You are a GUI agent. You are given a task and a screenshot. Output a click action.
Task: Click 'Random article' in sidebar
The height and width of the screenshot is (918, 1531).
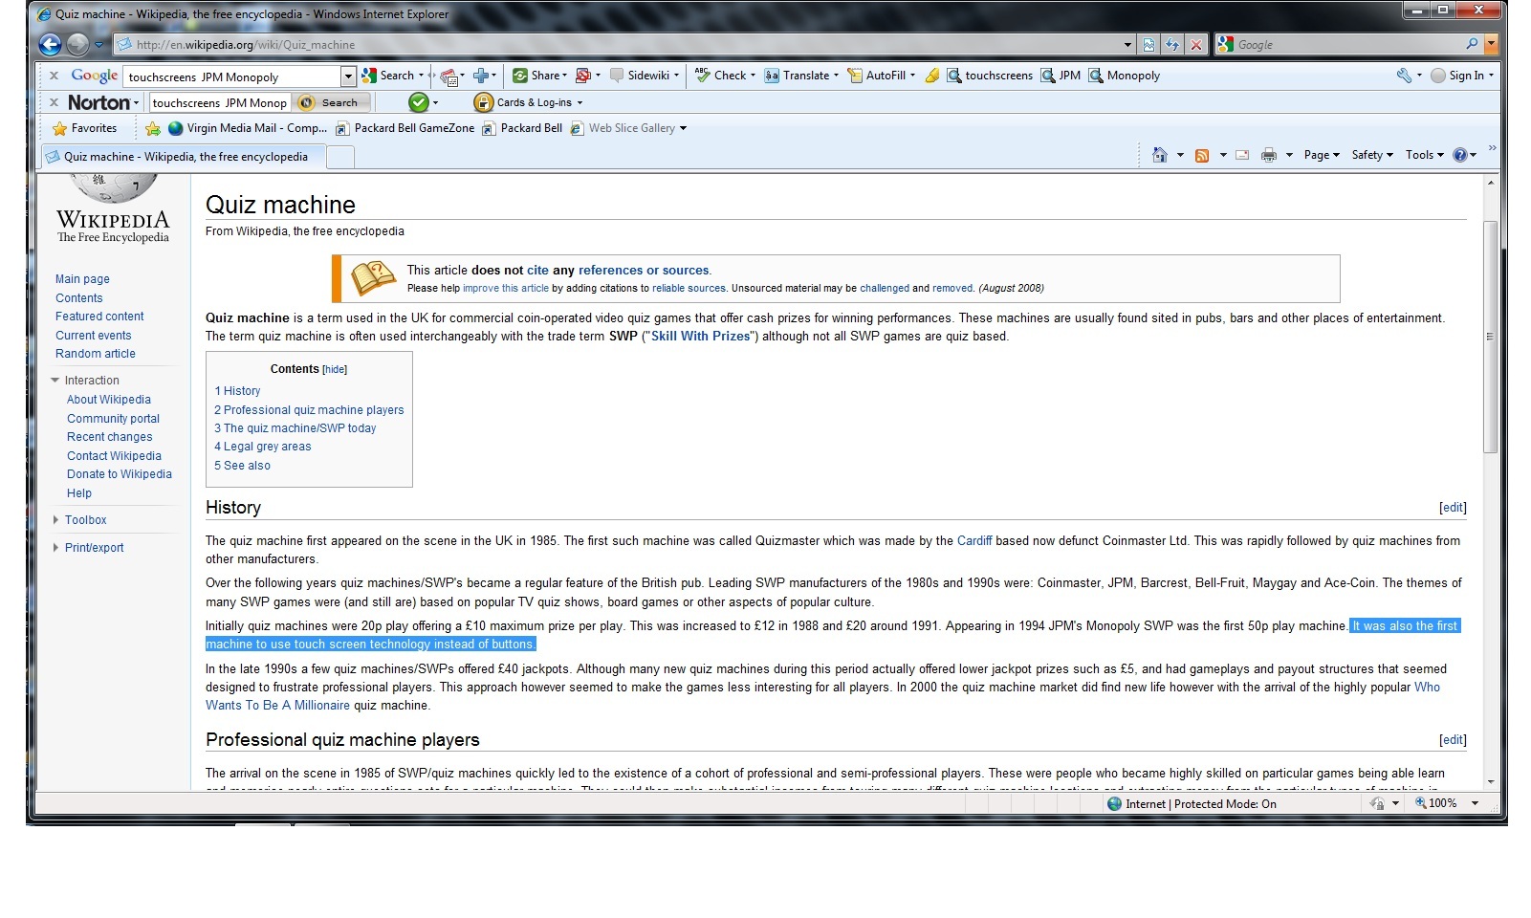click(96, 354)
